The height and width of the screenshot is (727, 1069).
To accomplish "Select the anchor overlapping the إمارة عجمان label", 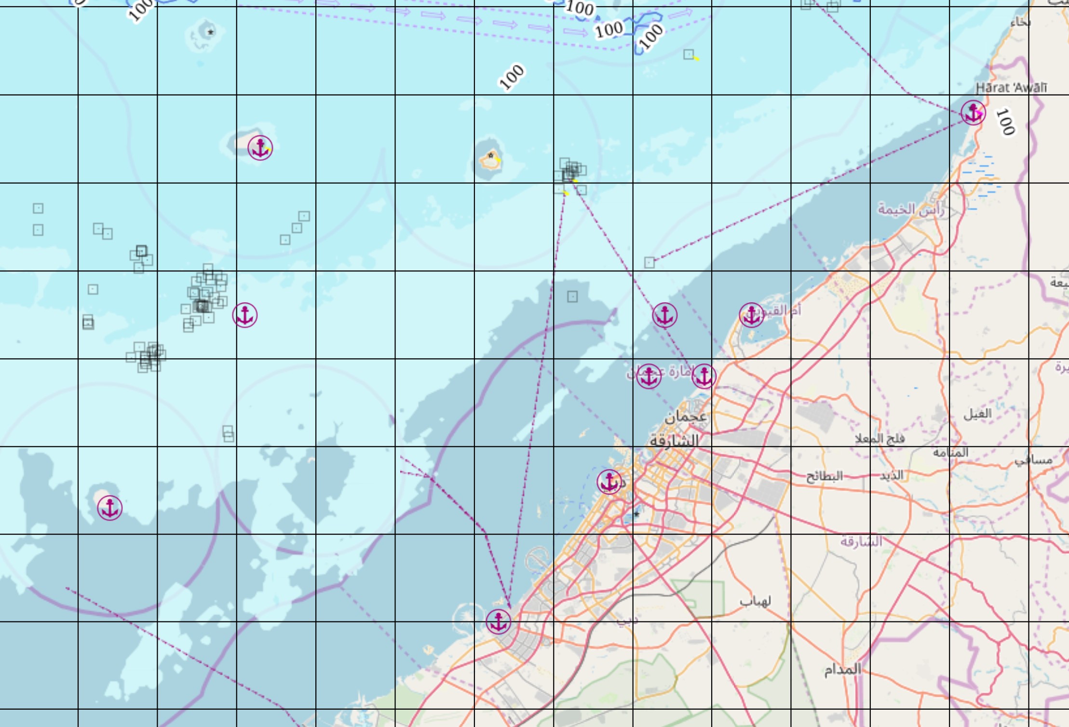I will [649, 376].
